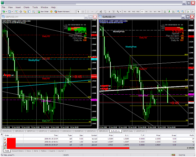Screen dimensions: 196x157
Task: Open the Experts terminal tab
Action: (x=52, y=151)
